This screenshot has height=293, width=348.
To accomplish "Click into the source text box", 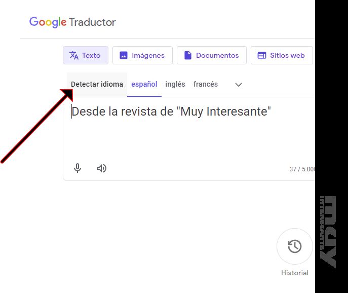I will point(187,132).
